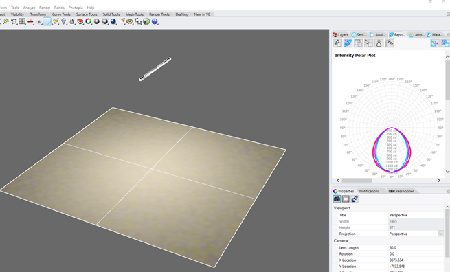
Task: Click the Lens Length value field
Action: (416, 247)
